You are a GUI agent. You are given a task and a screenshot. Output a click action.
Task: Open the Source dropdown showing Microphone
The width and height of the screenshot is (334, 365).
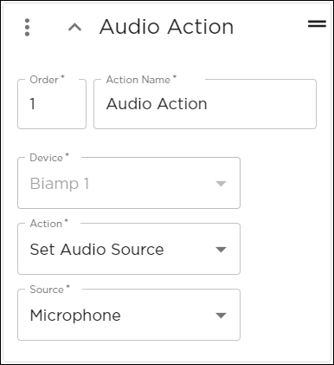(x=129, y=315)
